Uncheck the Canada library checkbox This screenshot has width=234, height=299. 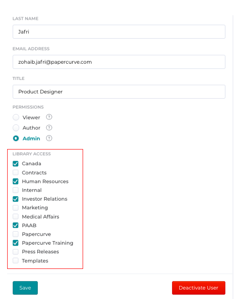tap(16, 163)
